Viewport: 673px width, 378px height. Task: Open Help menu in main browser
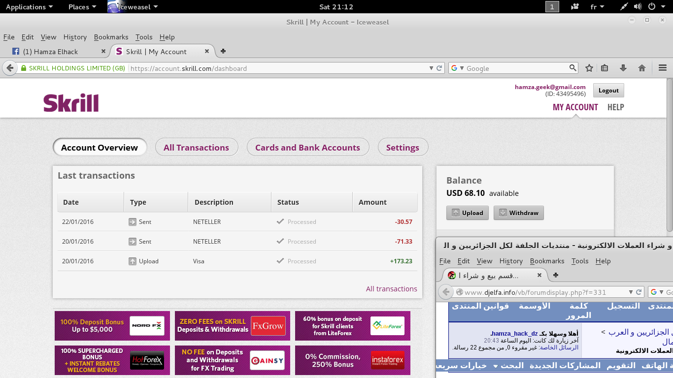167,37
